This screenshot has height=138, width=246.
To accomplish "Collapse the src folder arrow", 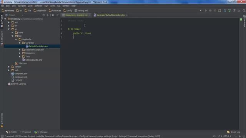I will tap(9, 29).
